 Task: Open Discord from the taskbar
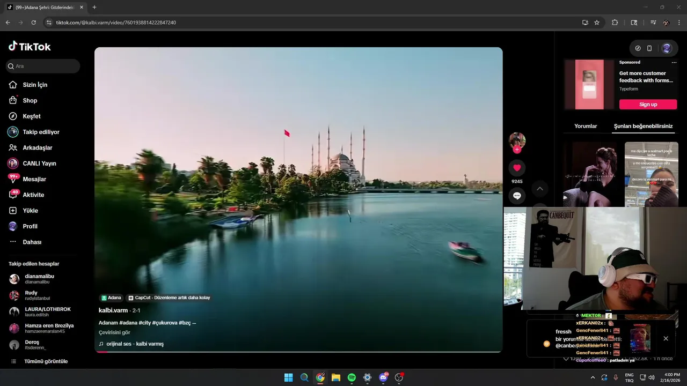[x=383, y=377]
